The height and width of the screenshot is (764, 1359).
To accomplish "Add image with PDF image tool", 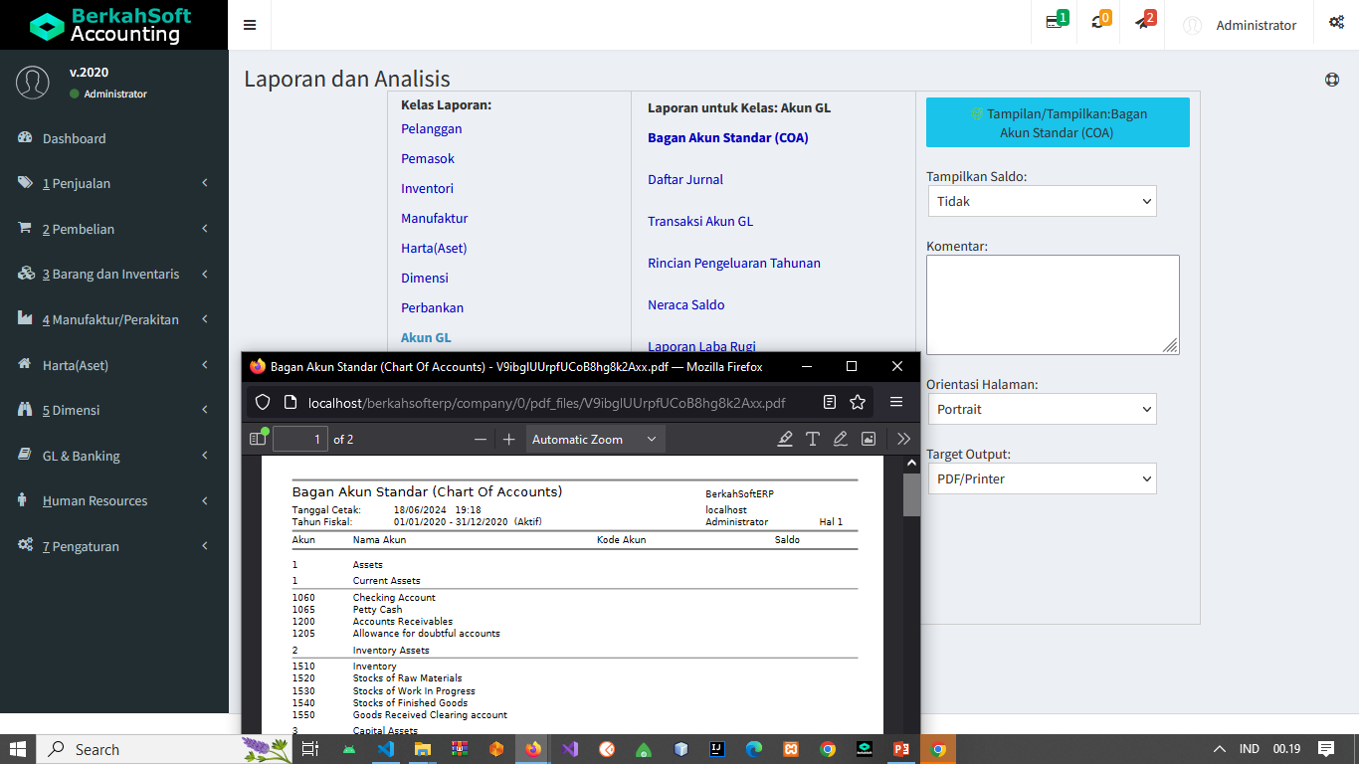I will (x=869, y=439).
